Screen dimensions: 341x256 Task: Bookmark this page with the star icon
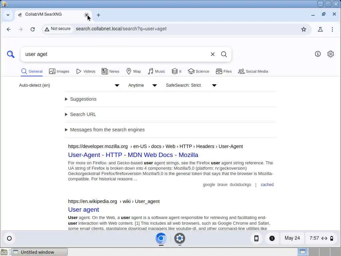coord(304,29)
